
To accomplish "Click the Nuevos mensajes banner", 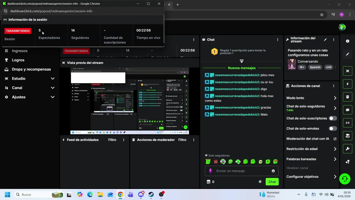I will (242, 68).
